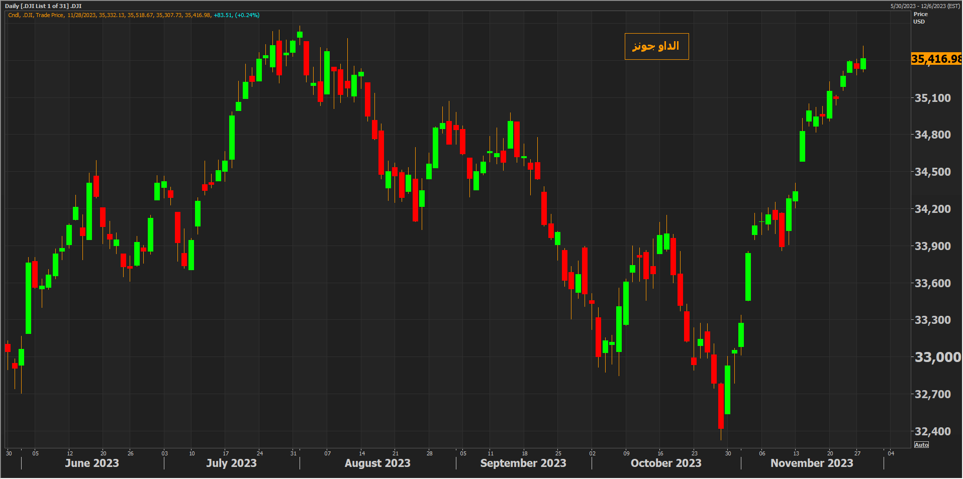This screenshot has height=479, width=963.
Task: Click the 04 December date tick mark
Action: click(891, 453)
